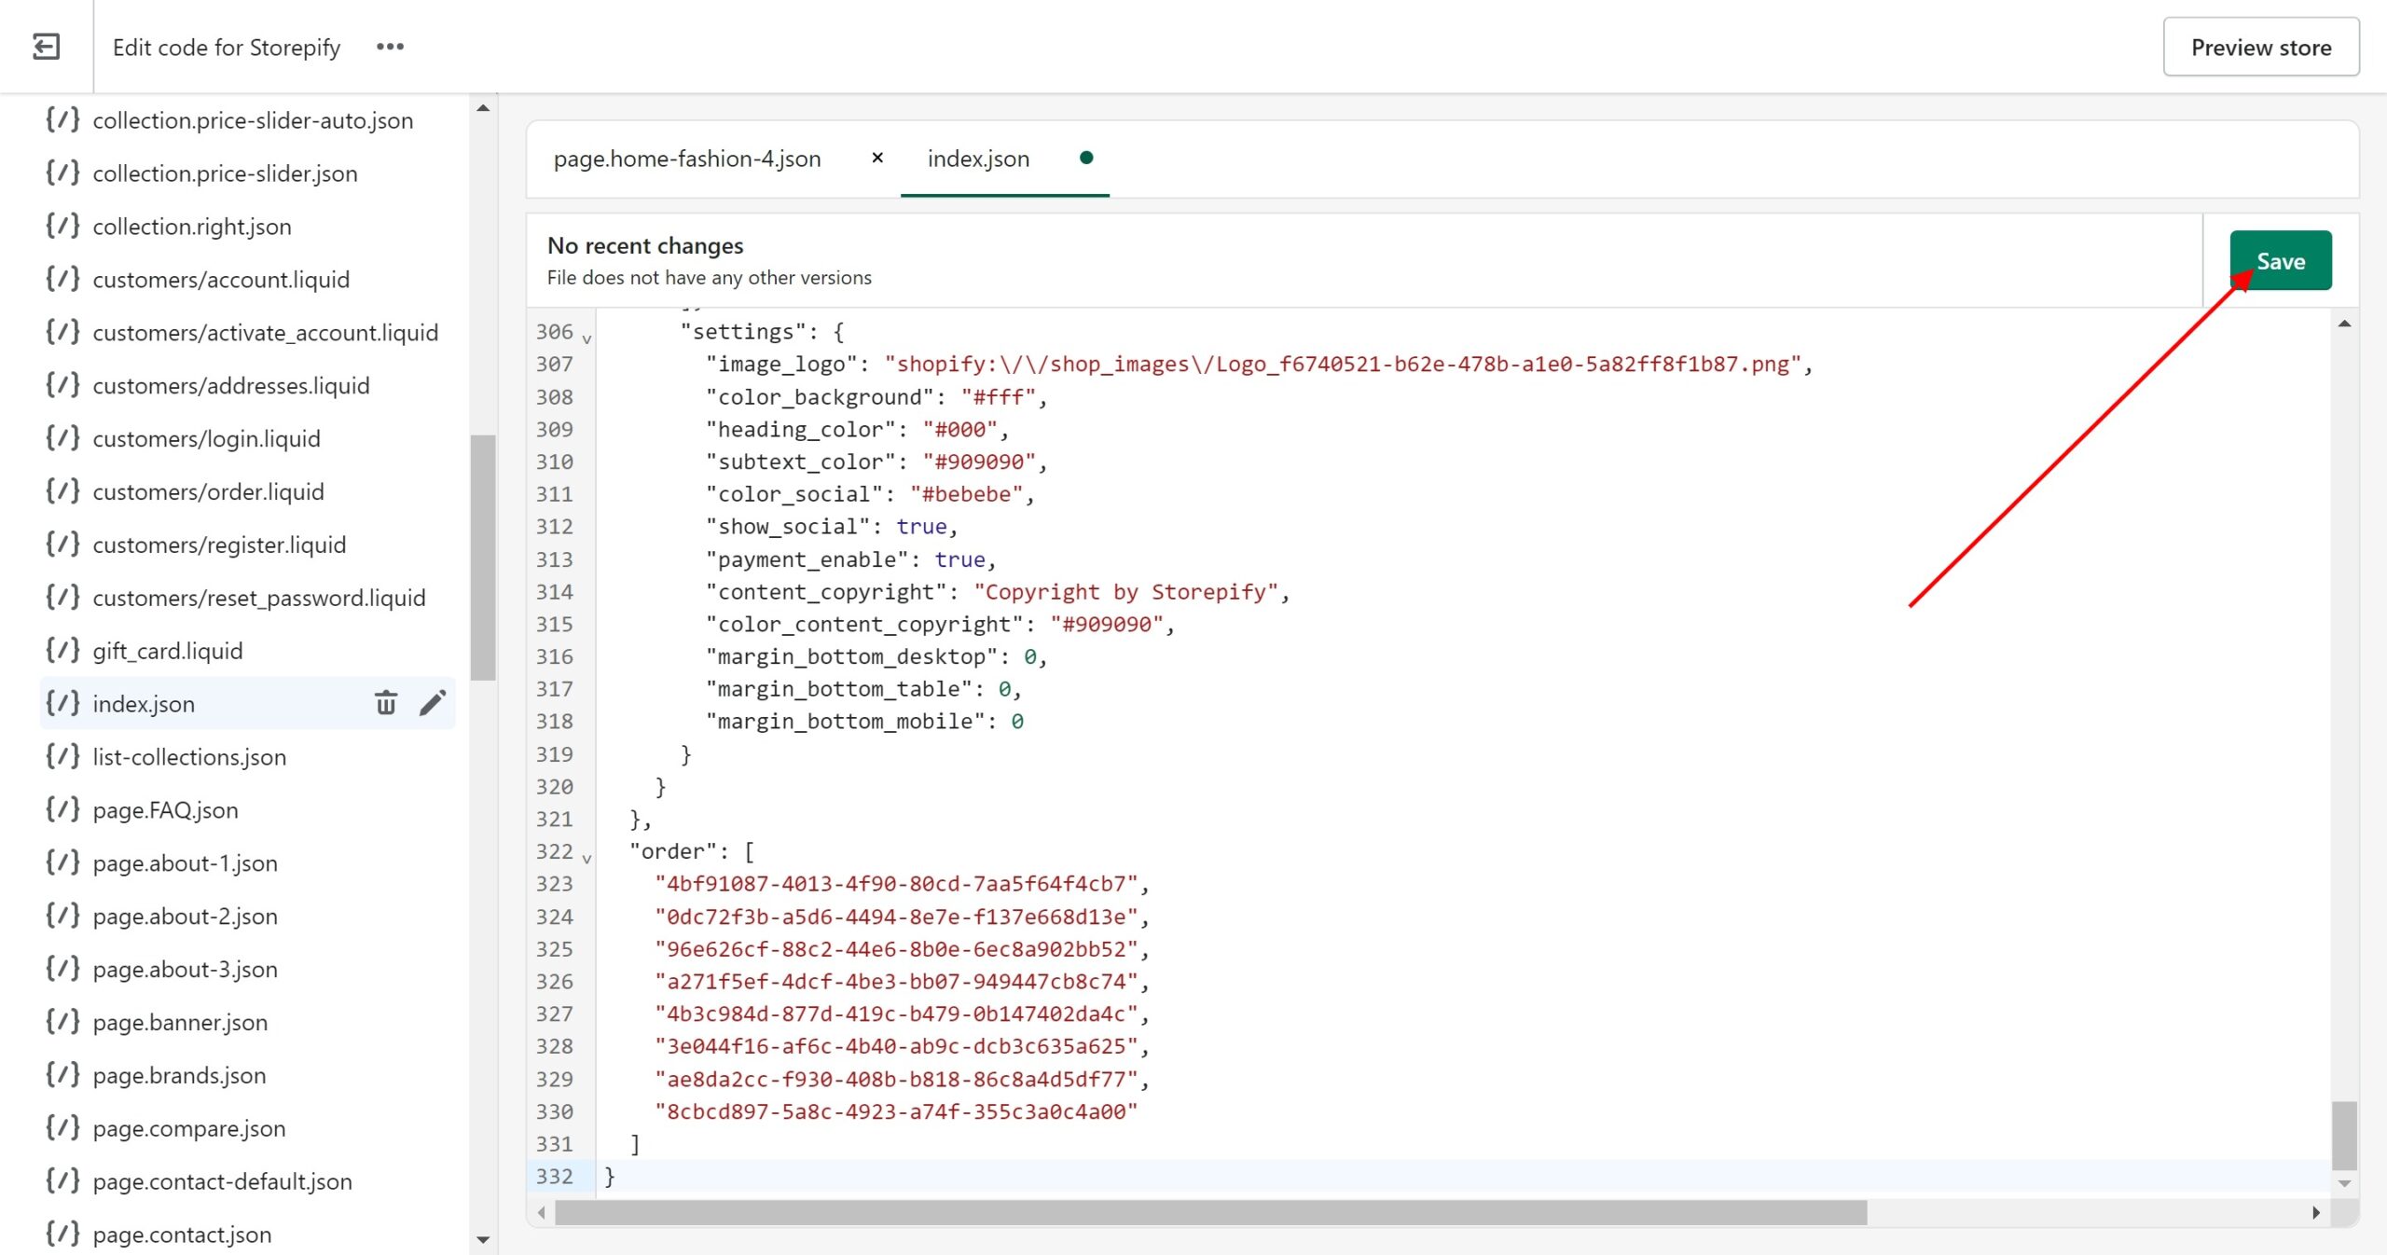Click code editor scroll down arrow
2387x1255 pixels.
(x=2344, y=1183)
